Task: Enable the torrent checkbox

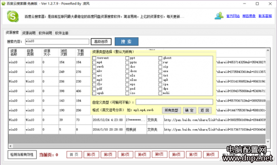Action: click(x=94, y=58)
